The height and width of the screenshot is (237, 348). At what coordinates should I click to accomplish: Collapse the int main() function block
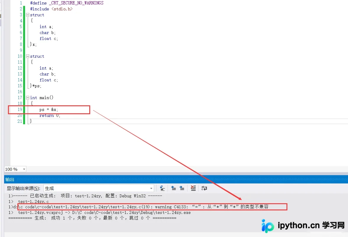coord(28,98)
